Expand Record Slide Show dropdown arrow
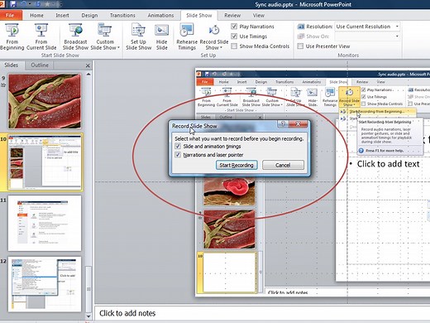The height and width of the screenshot is (323, 430). (x=221, y=48)
